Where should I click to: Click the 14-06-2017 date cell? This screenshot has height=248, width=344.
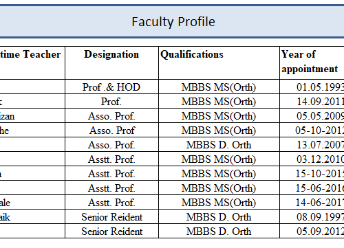point(312,202)
